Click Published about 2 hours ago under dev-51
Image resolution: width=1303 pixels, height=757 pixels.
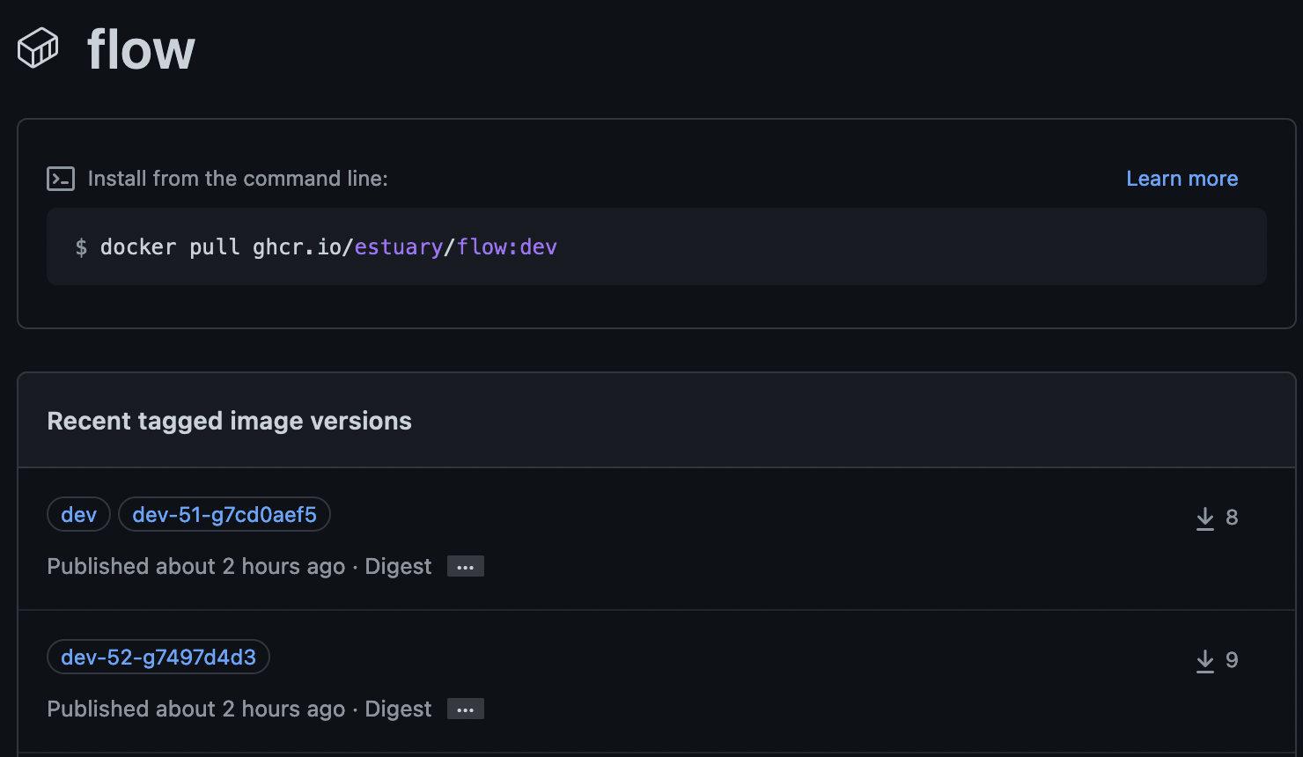click(195, 566)
